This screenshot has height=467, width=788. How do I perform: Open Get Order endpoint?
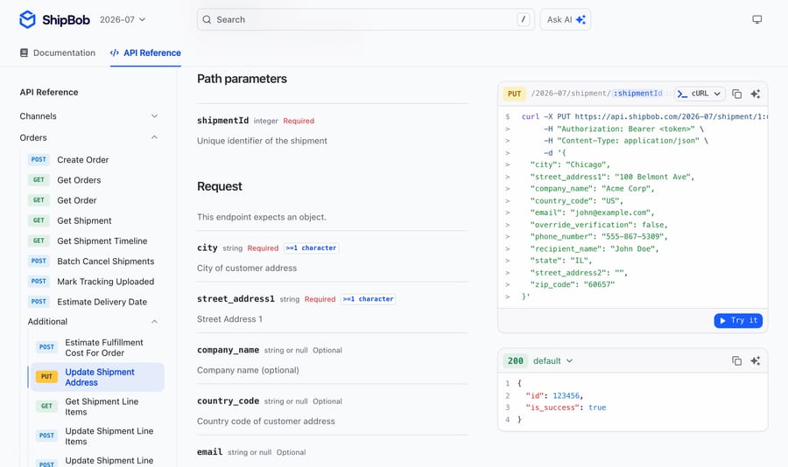(95, 200)
